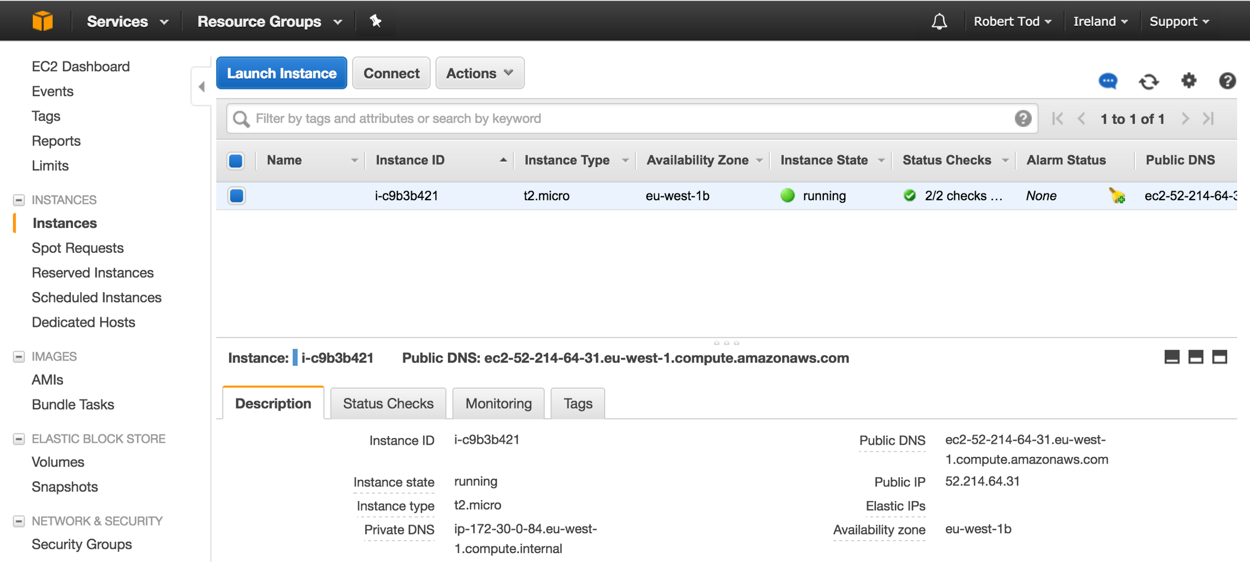Click the AWS orange cube logo
Viewport: 1250px width, 562px height.
coord(42,21)
